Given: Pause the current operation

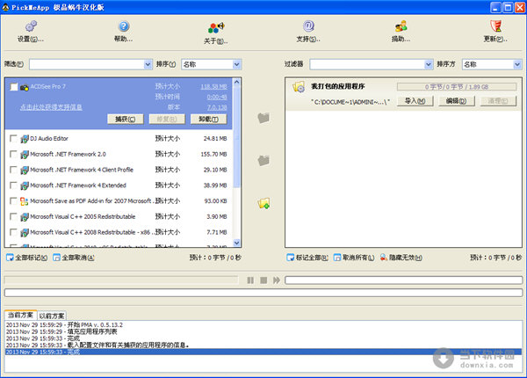Looking at the screenshot, I should (250, 280).
